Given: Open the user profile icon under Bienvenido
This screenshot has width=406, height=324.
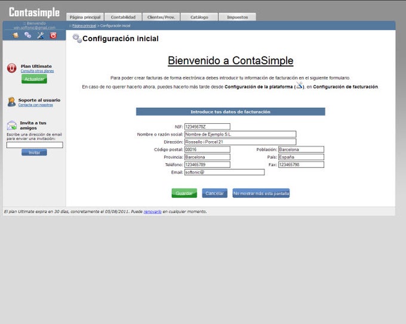Looking at the screenshot, I should pyautogui.click(x=16, y=35).
